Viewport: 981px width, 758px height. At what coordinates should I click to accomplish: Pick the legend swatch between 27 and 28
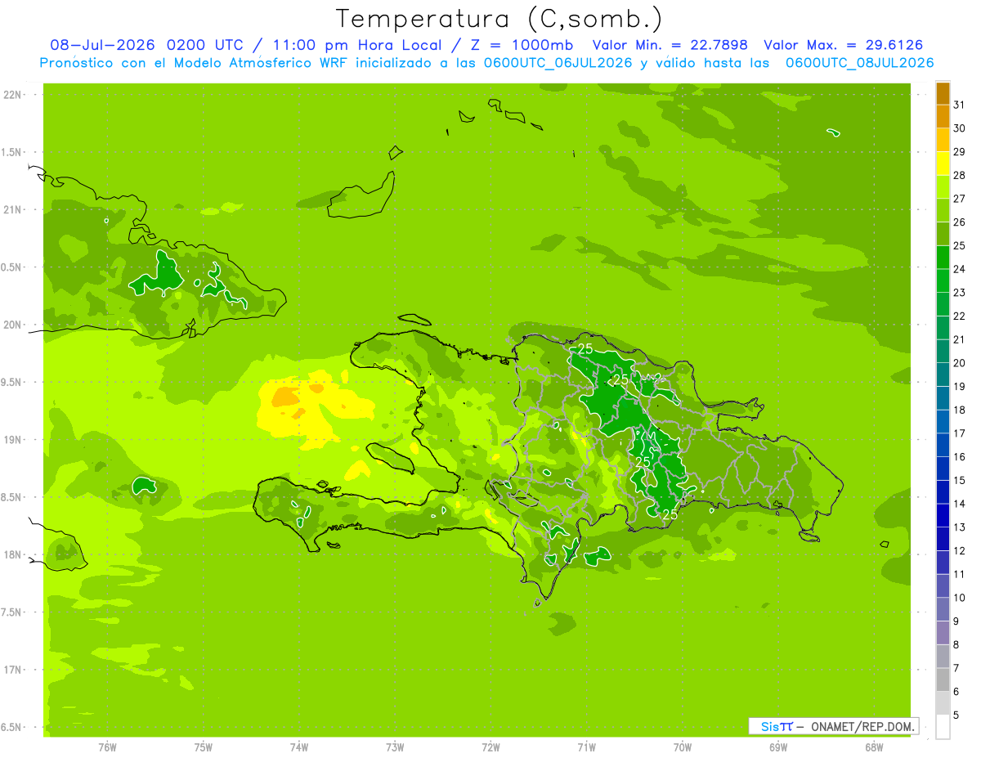943,186
